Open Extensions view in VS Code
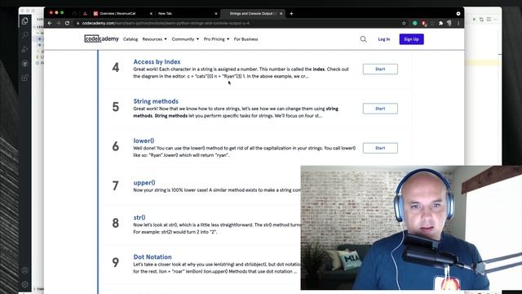The image size is (522, 294). (25, 78)
